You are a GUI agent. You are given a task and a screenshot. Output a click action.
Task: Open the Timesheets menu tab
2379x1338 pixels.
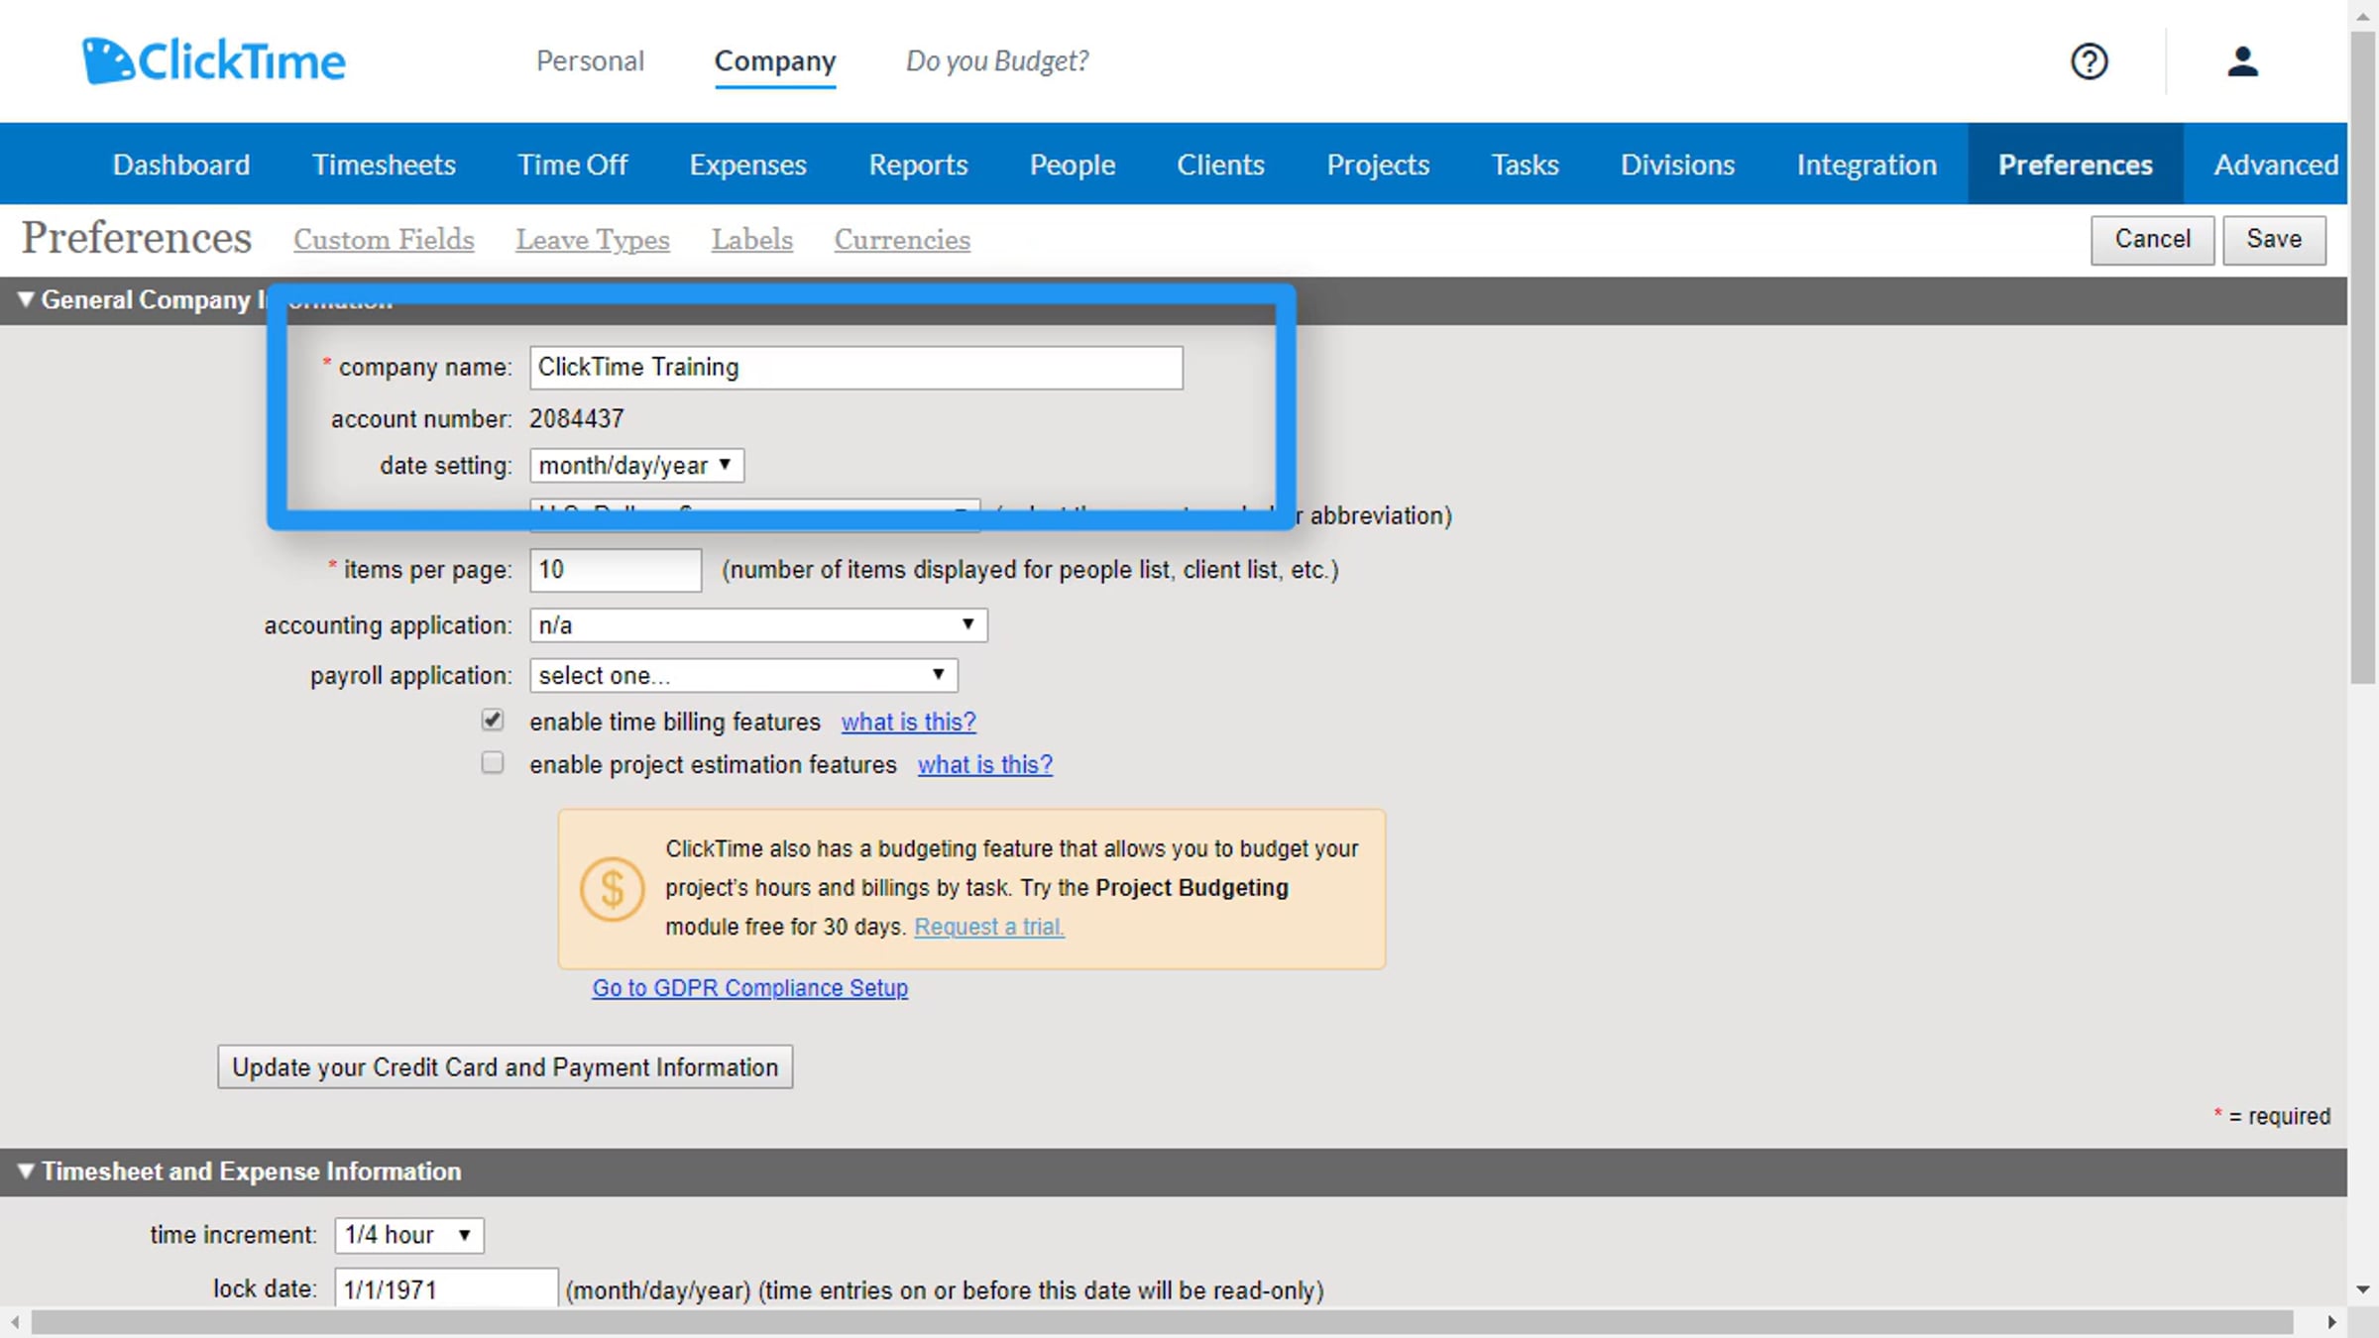click(384, 165)
